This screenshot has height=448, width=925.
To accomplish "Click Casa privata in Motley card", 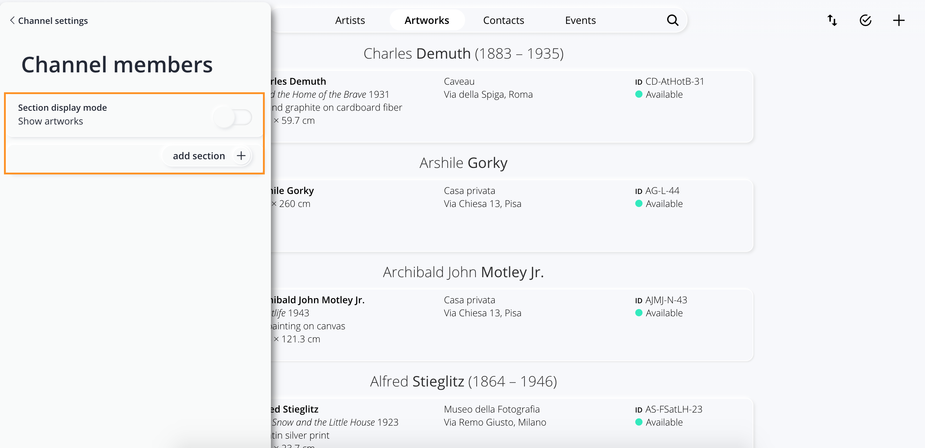I will 469,300.
